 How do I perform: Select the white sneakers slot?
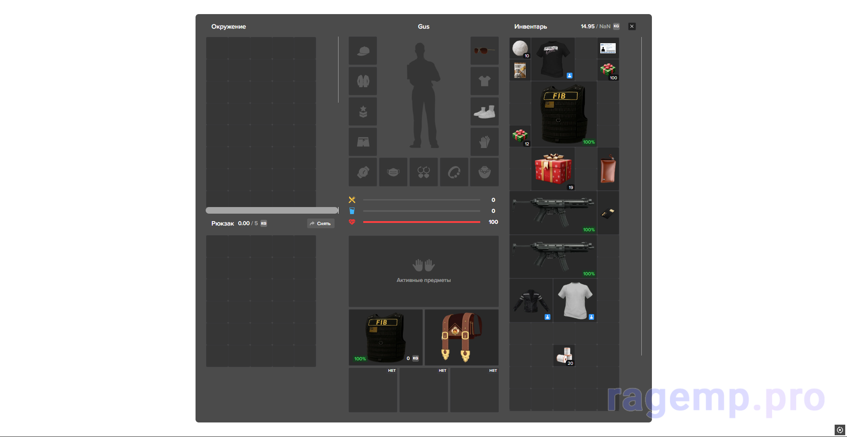[484, 111]
